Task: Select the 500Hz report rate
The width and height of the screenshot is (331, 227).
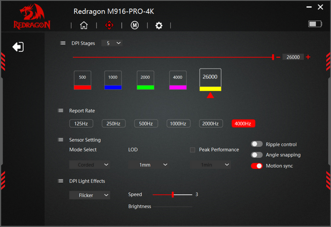Action: pyautogui.click(x=146, y=123)
